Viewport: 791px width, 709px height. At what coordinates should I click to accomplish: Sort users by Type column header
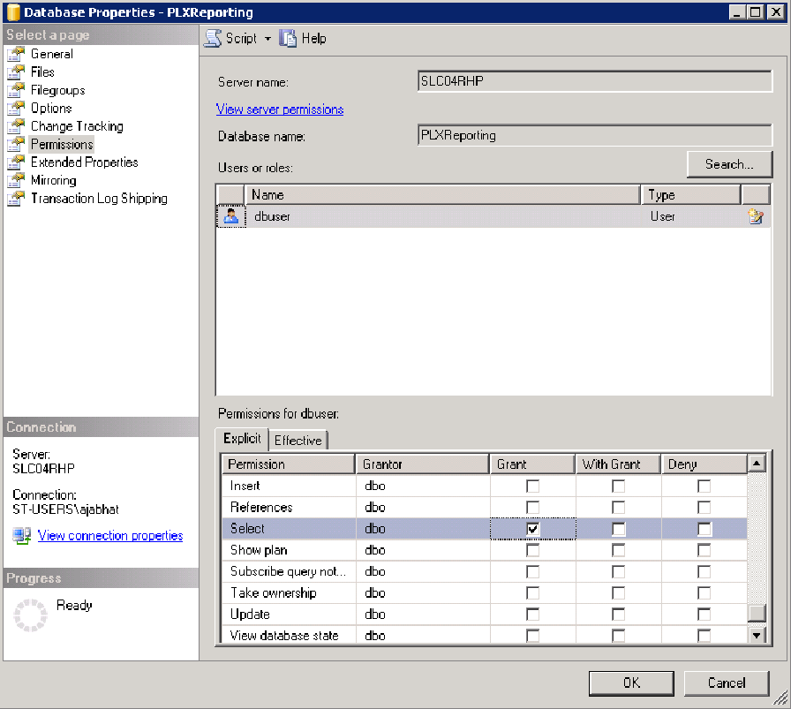point(691,195)
